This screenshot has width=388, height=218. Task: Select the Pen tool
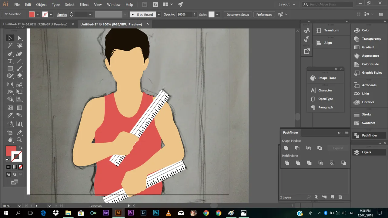click(10, 54)
